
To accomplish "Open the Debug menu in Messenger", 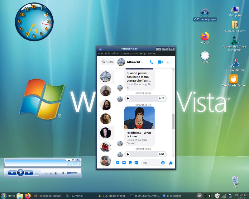I will point(152,53).
